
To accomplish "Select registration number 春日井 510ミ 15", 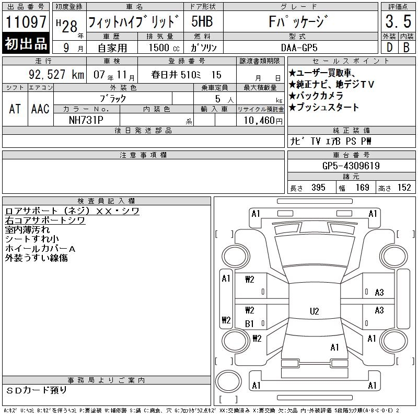I will [x=186, y=75].
